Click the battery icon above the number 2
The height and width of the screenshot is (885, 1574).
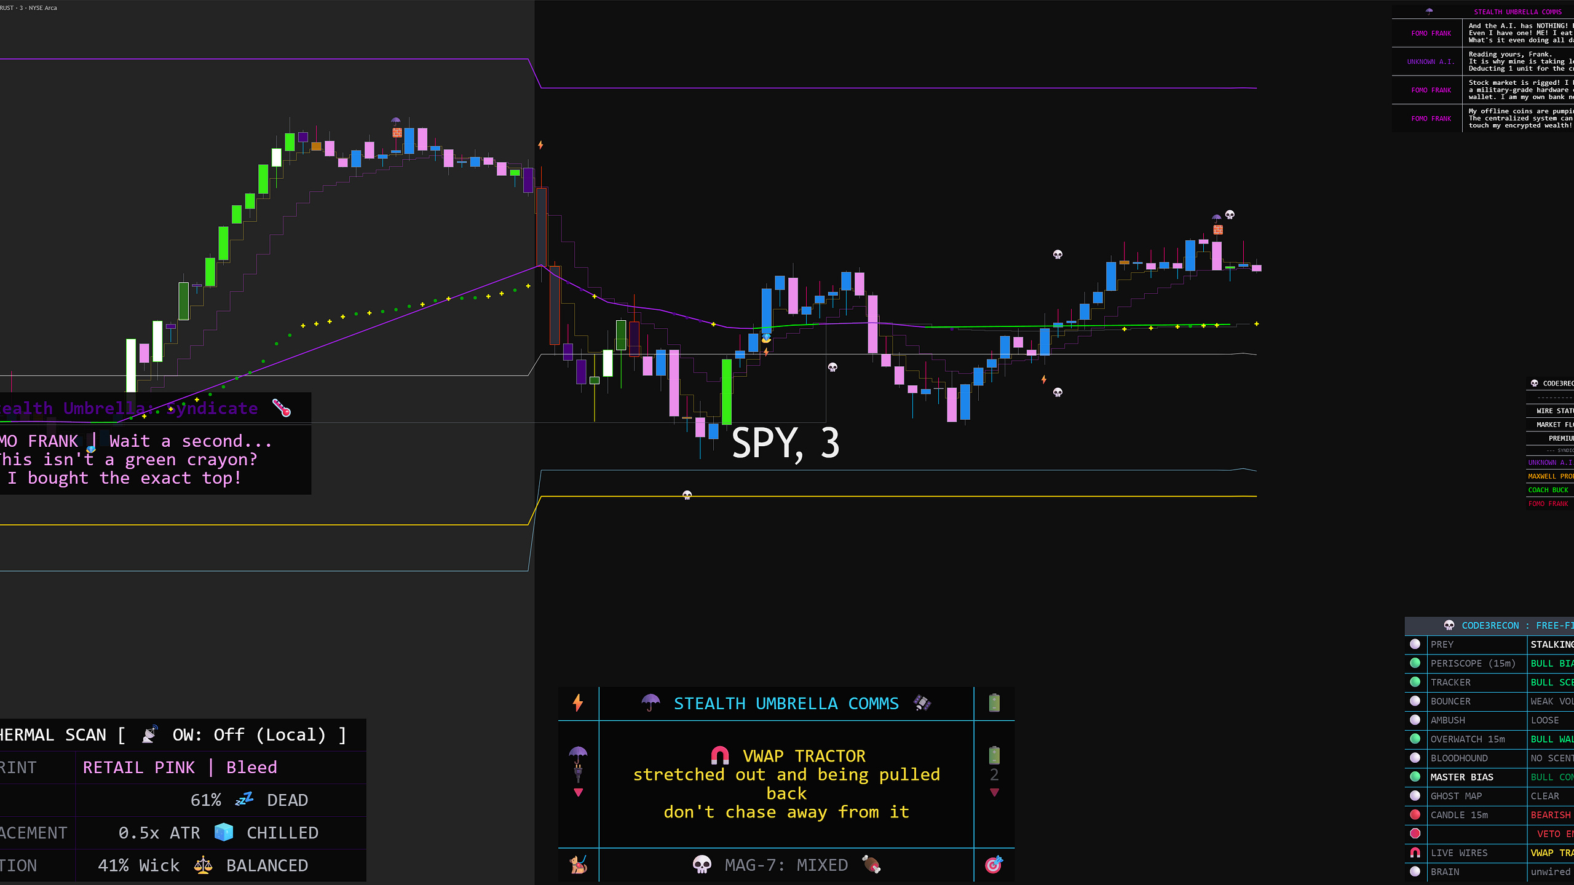point(994,755)
